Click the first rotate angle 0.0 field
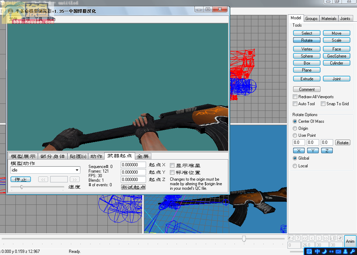Screen dimensions: 357x255 299,142
